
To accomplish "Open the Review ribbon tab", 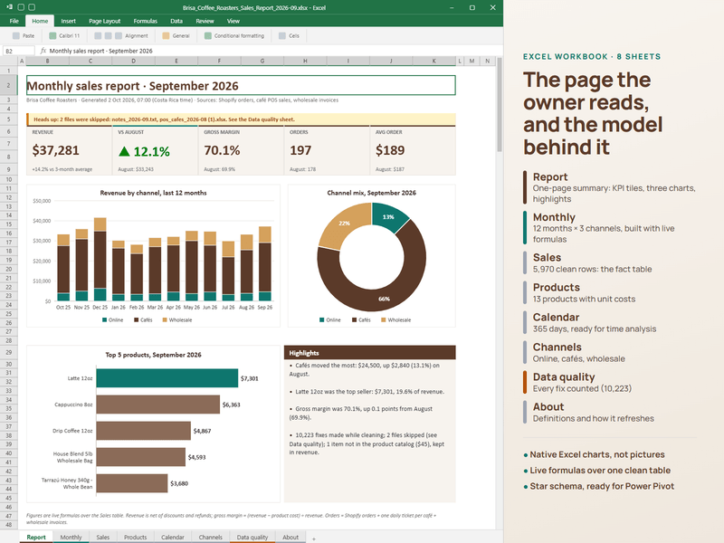I will coord(205,21).
